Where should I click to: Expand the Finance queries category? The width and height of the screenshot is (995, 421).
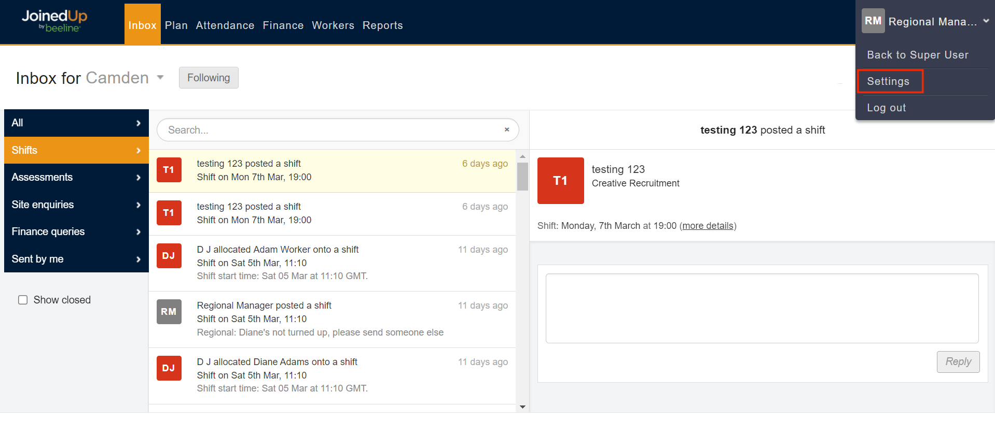tap(76, 231)
